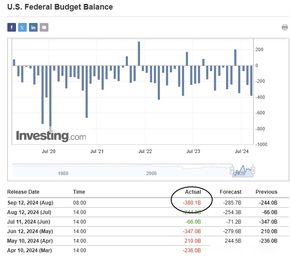The image size is (290, 257).
Task: Click the 2000 label in the chart navigator
Action: tap(151, 173)
